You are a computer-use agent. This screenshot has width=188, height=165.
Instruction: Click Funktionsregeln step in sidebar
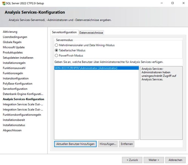click(13, 73)
